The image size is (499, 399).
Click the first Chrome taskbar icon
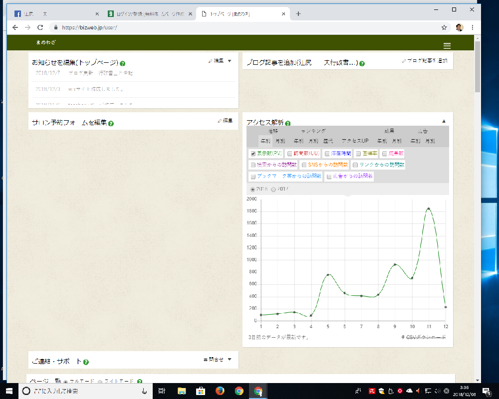pos(239,391)
